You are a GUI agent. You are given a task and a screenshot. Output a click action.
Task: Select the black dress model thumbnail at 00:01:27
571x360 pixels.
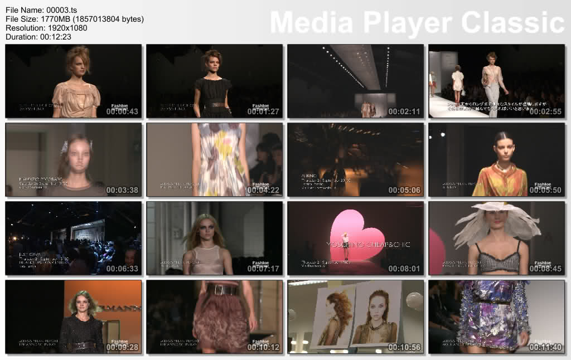[215, 81]
